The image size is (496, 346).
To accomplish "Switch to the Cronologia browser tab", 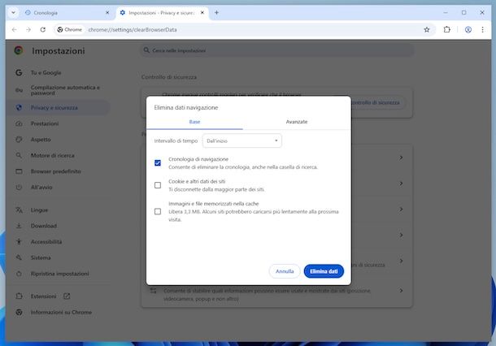I will coord(61,12).
